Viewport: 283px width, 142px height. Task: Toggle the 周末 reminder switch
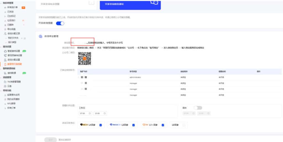[x=198, y=108]
